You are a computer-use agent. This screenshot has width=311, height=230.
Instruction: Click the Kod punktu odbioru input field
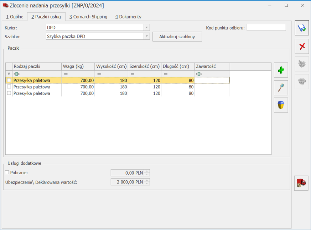[266, 28]
